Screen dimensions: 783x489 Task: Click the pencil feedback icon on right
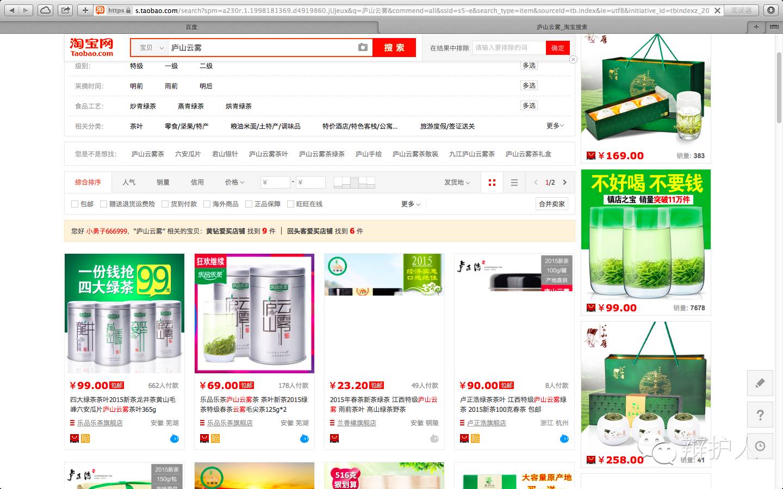760,383
